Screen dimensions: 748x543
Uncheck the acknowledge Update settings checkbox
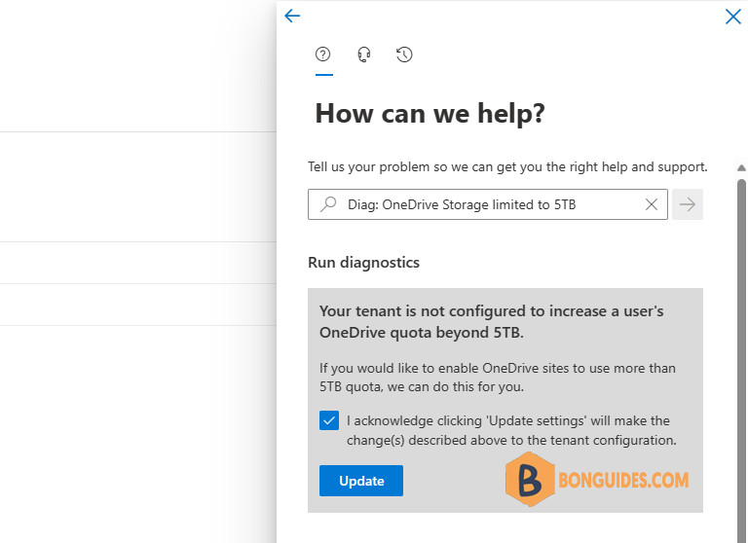coord(329,420)
